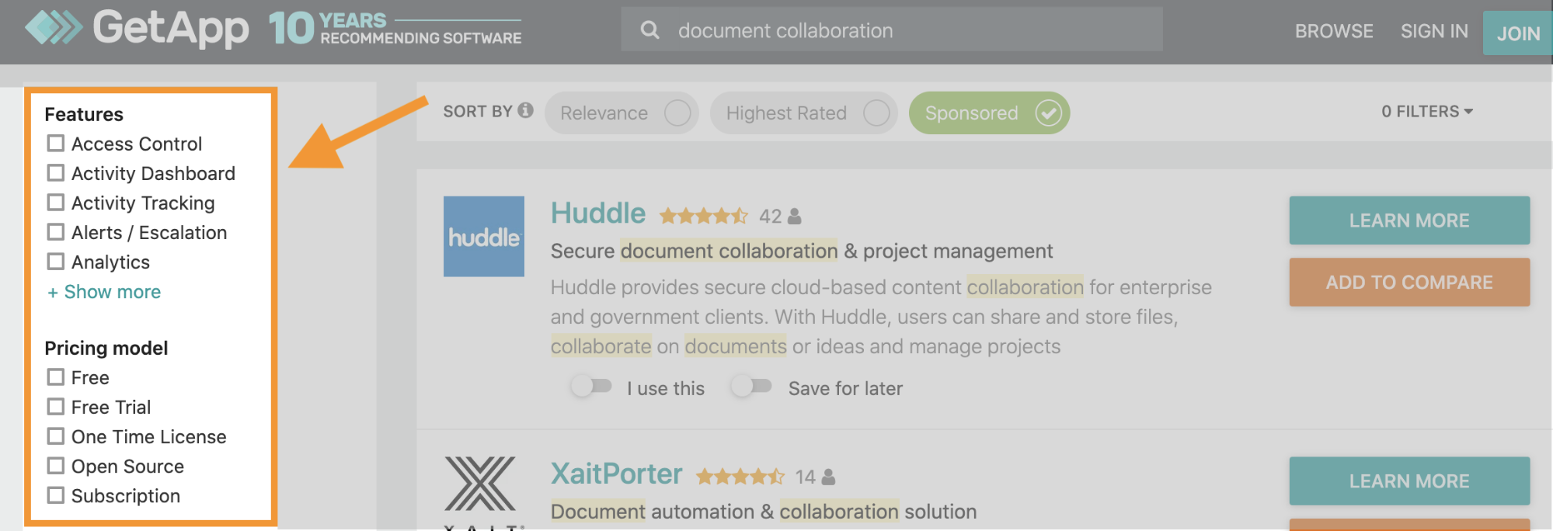Click Sign In in header
The image size is (1553, 531).
1434,31
